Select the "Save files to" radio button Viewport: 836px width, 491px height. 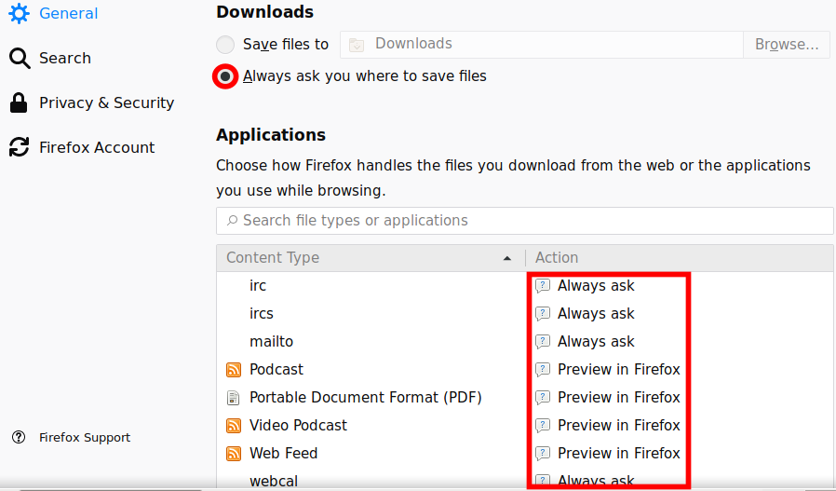pos(225,44)
